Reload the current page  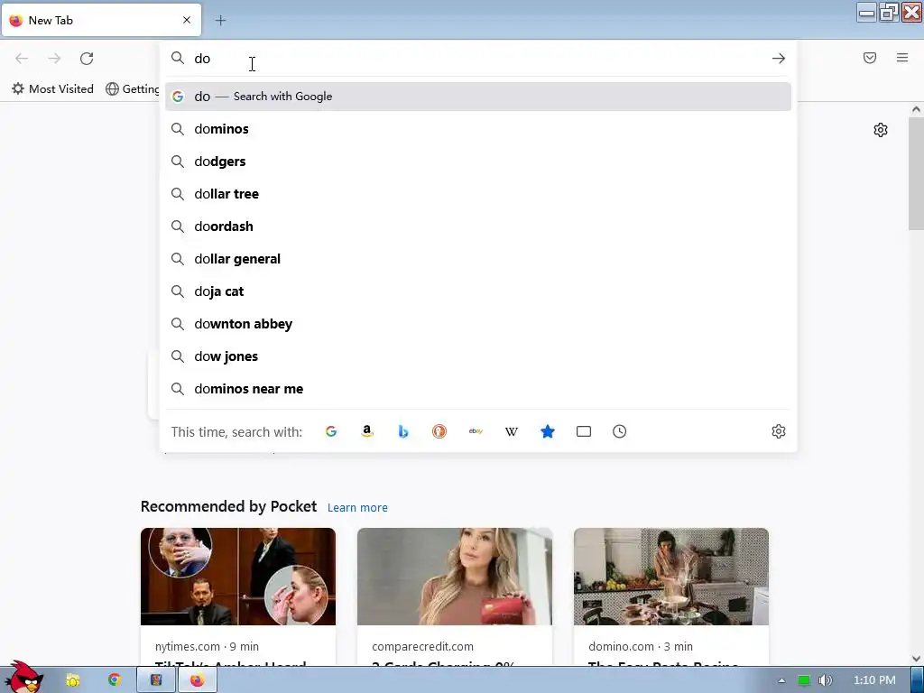[x=87, y=59]
